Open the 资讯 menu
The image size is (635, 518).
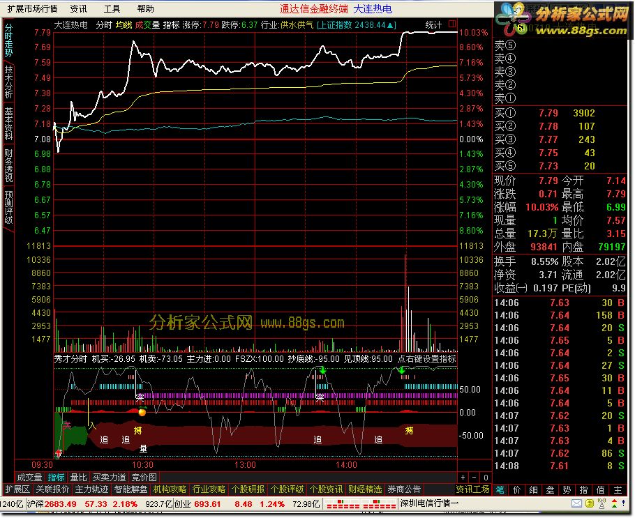[x=78, y=8]
